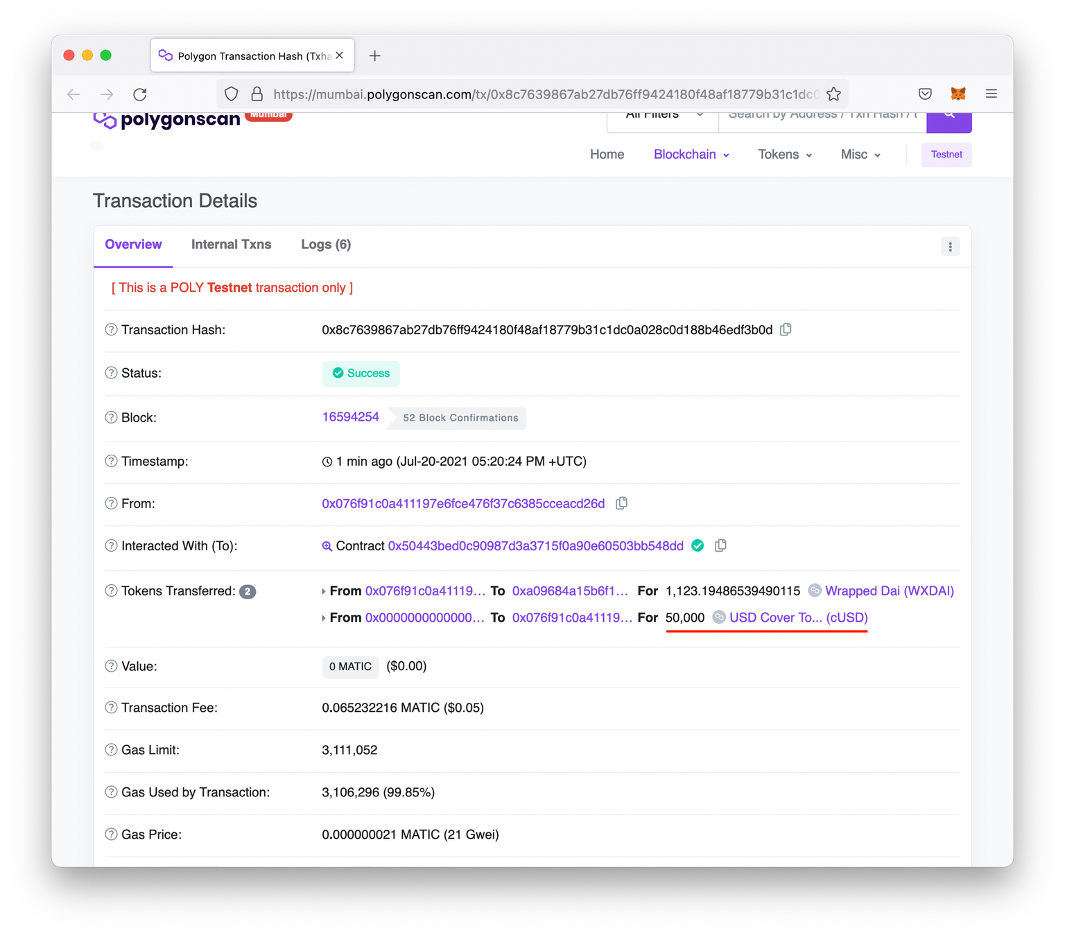Open the Wrapped Dai (WXDAI) token link
Screen dimensions: 1065x935
[890, 591]
